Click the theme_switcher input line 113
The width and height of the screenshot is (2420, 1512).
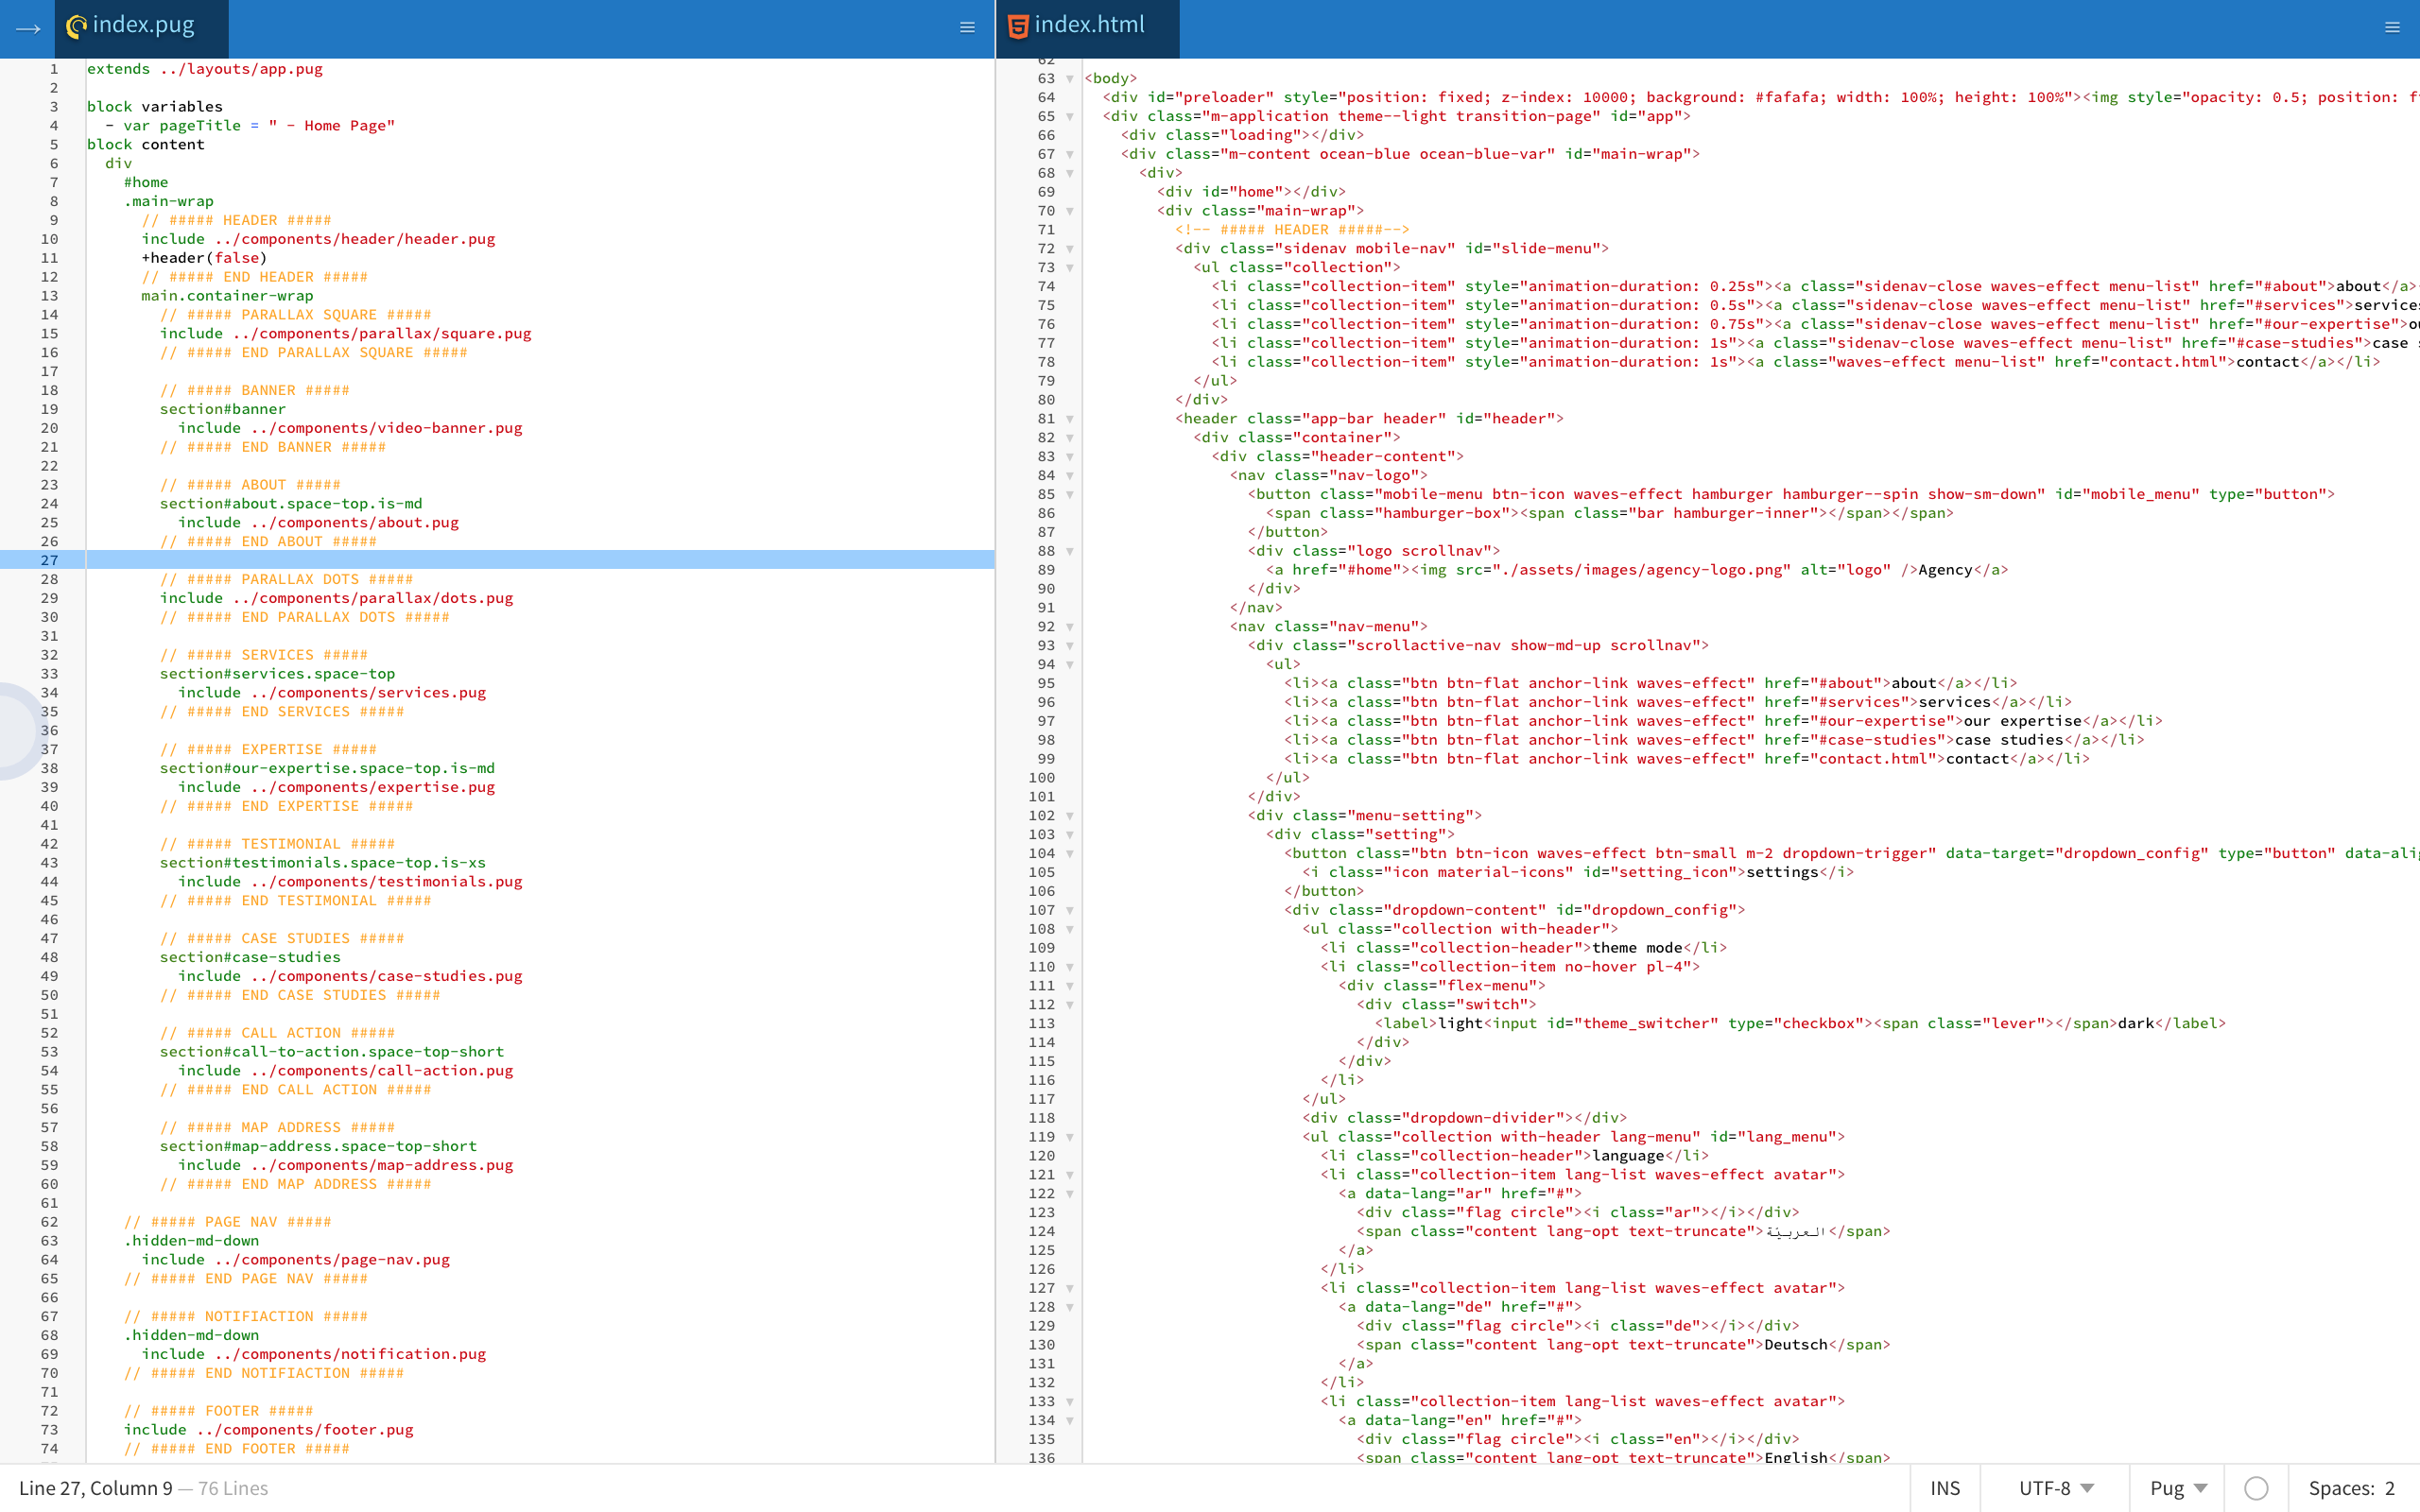pyautogui.click(x=1800, y=1024)
